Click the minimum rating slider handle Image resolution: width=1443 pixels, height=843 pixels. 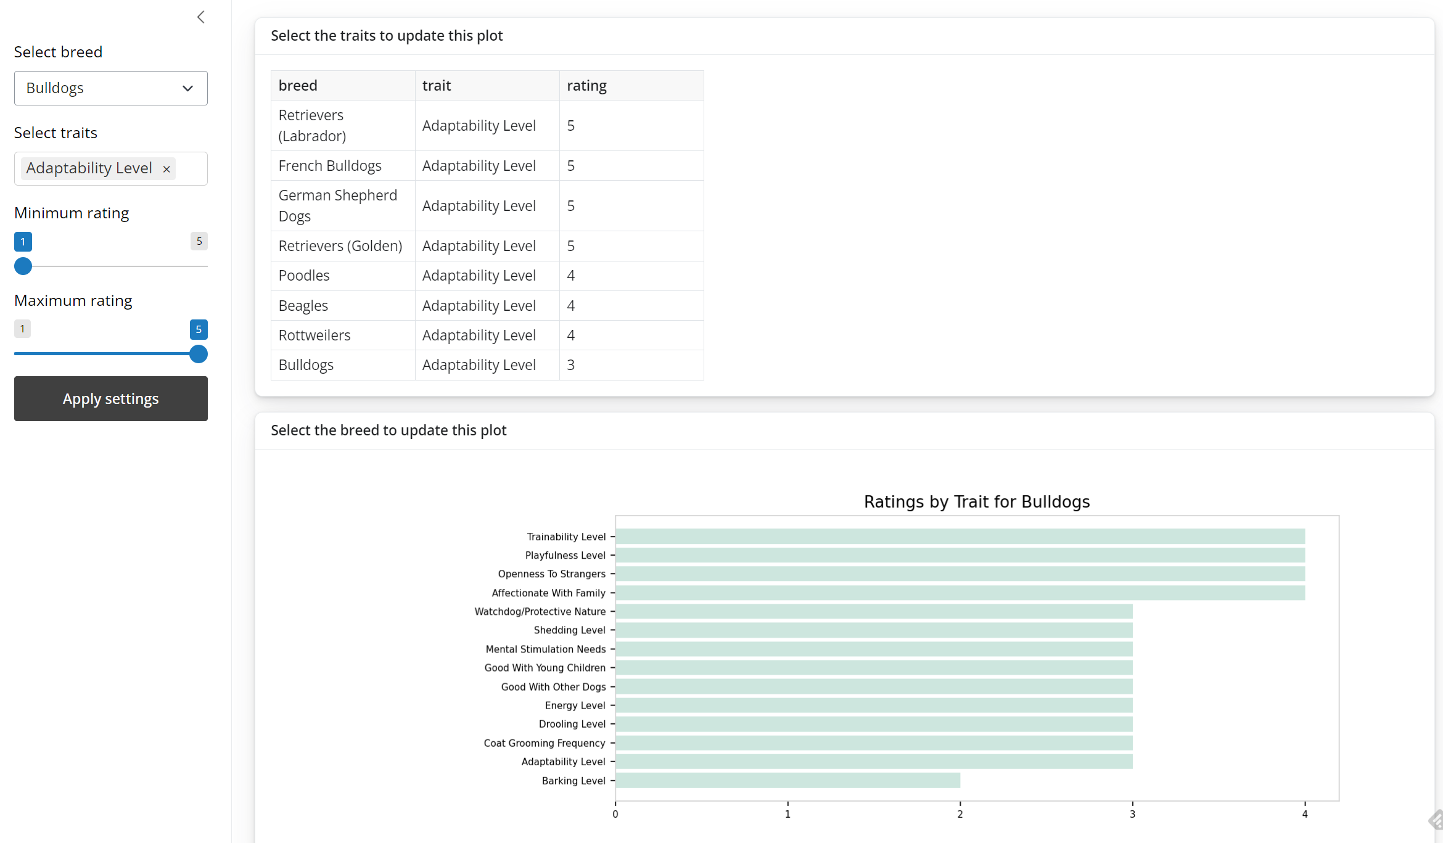23,266
